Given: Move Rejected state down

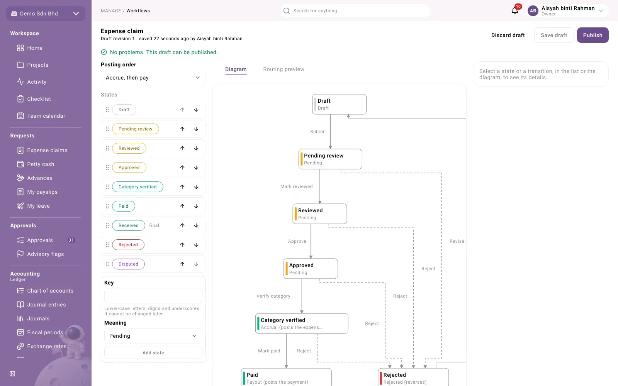Looking at the screenshot, I should point(196,245).
